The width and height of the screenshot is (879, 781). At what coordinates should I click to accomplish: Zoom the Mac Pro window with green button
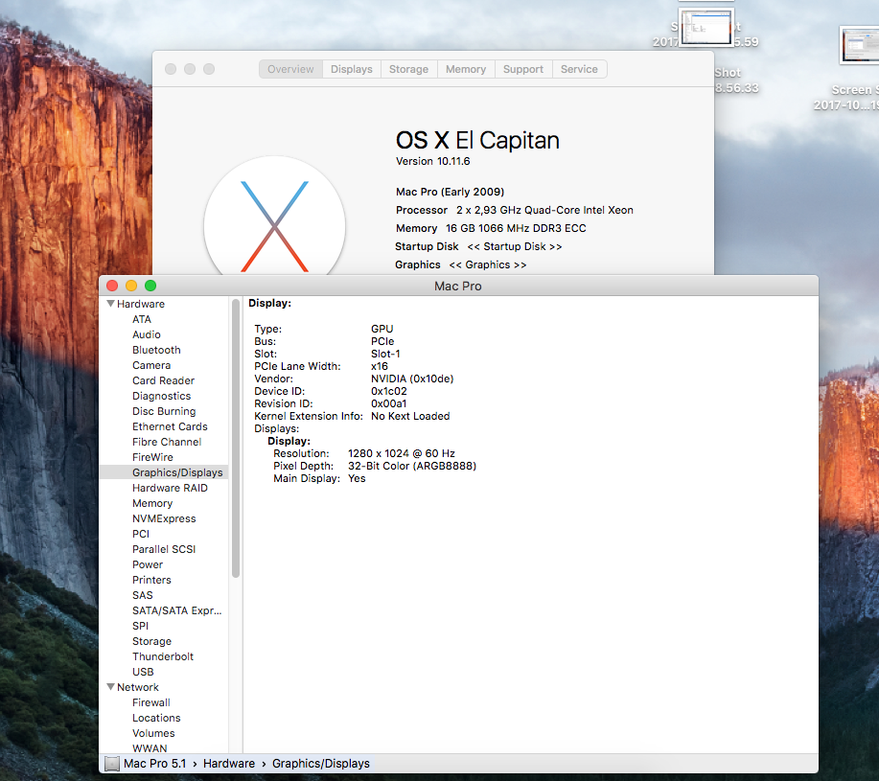pos(150,286)
